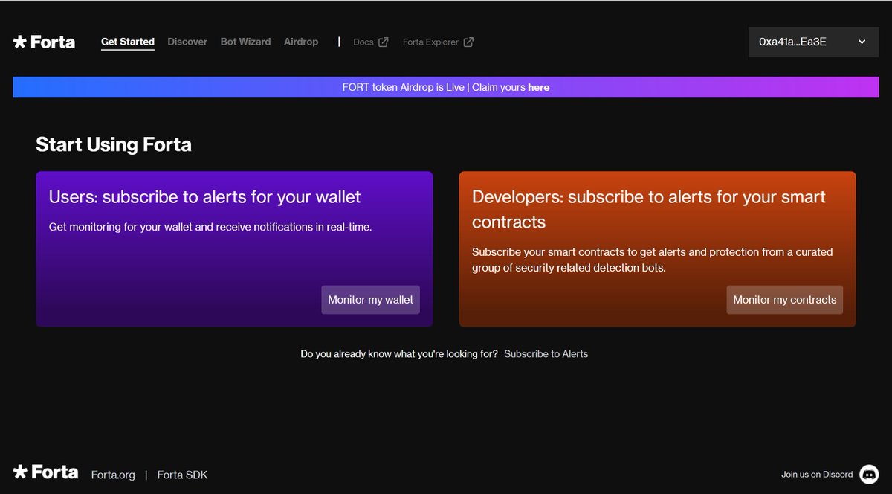Viewport: 892px width, 494px height.
Task: Click the Forta logo in the footer
Action: pos(46,472)
